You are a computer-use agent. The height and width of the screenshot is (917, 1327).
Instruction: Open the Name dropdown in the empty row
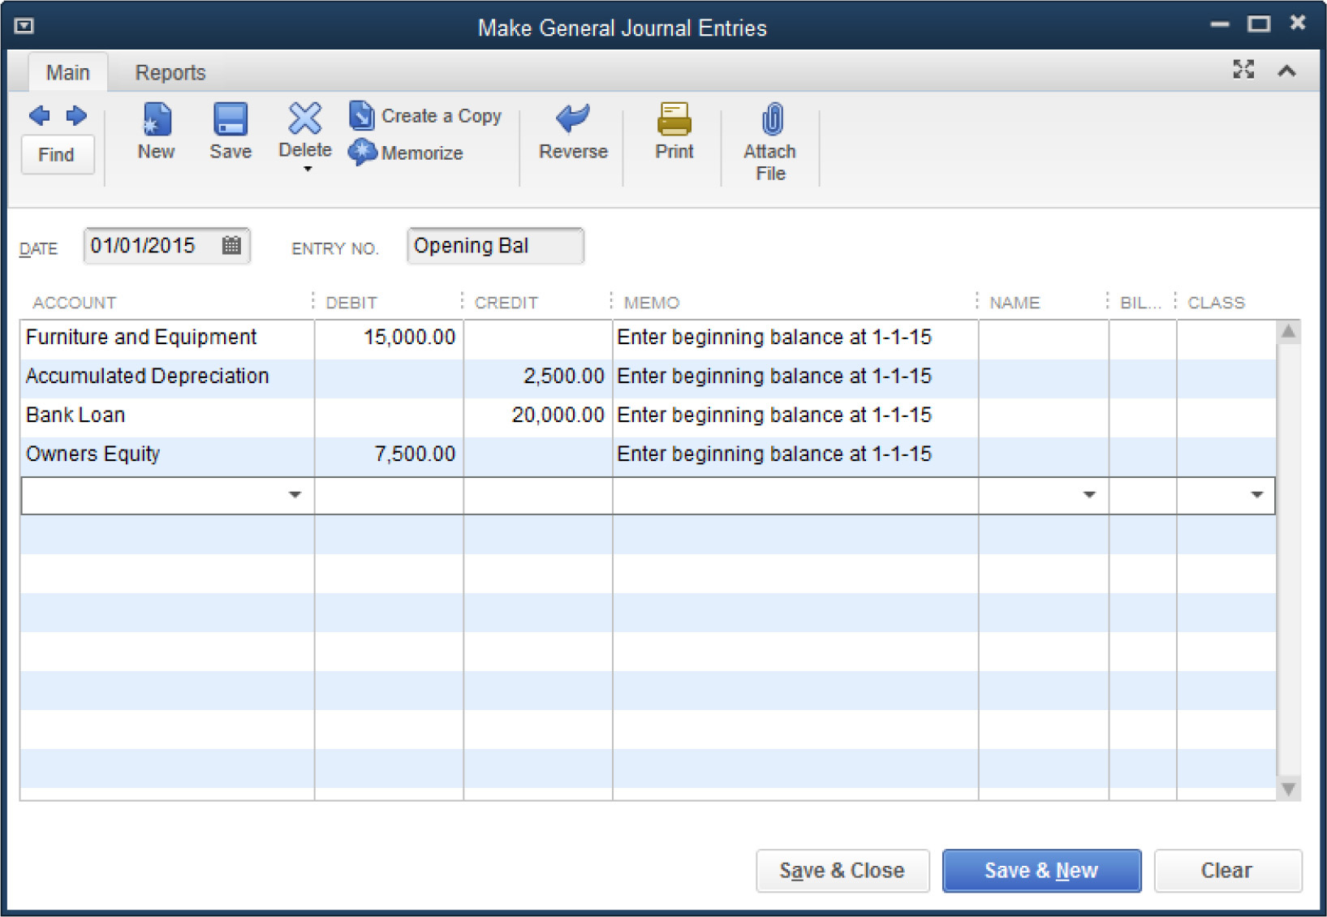tap(1089, 495)
